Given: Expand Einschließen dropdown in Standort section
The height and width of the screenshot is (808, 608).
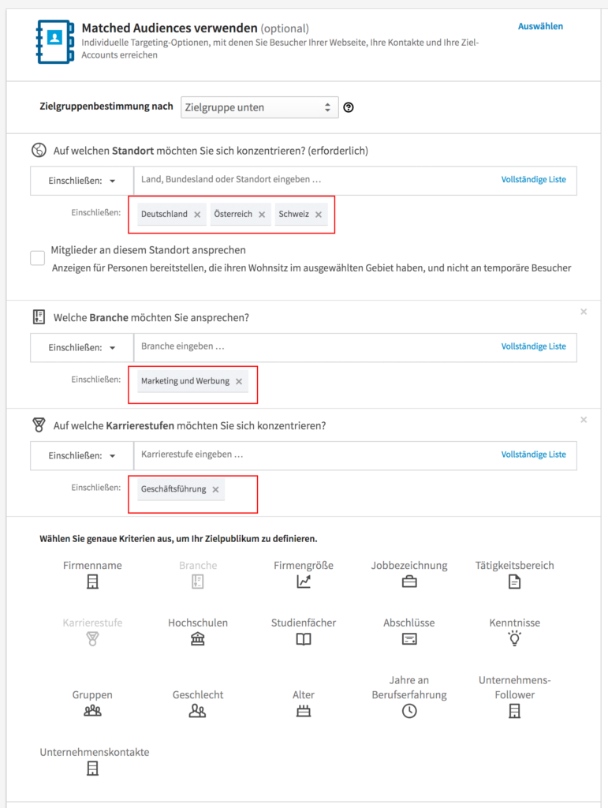Looking at the screenshot, I should tap(82, 181).
